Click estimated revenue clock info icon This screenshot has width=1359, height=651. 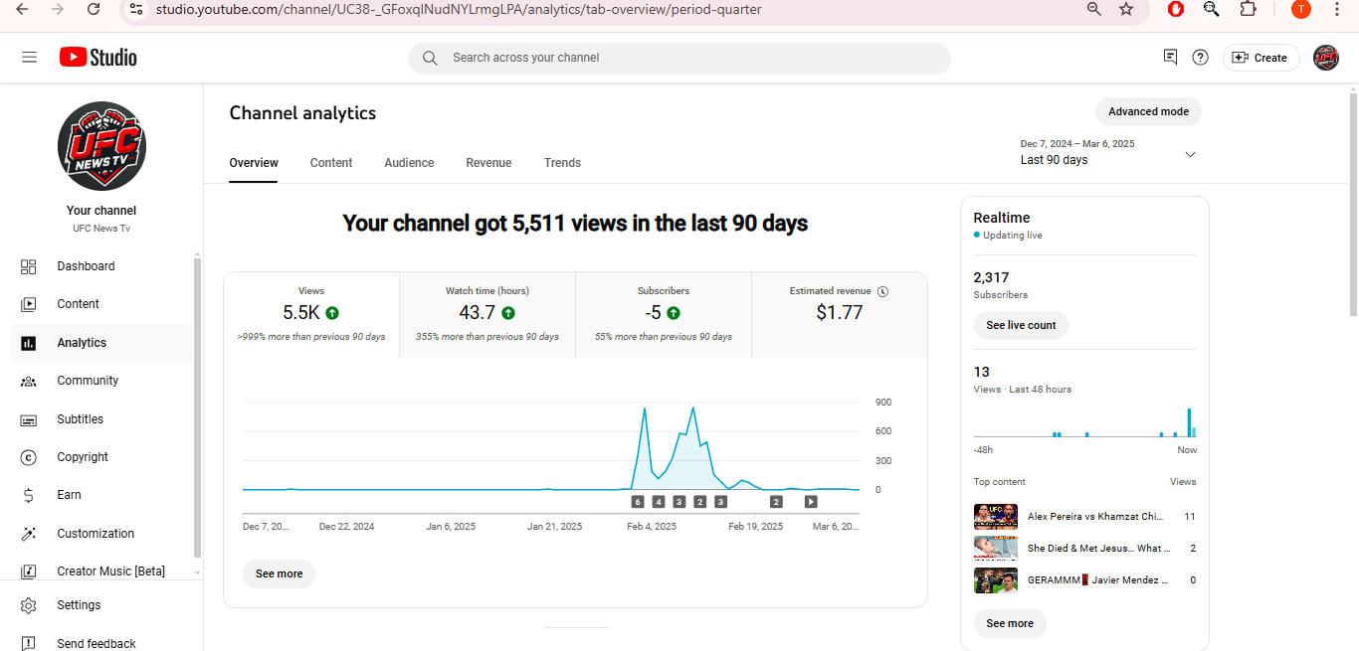tap(883, 291)
